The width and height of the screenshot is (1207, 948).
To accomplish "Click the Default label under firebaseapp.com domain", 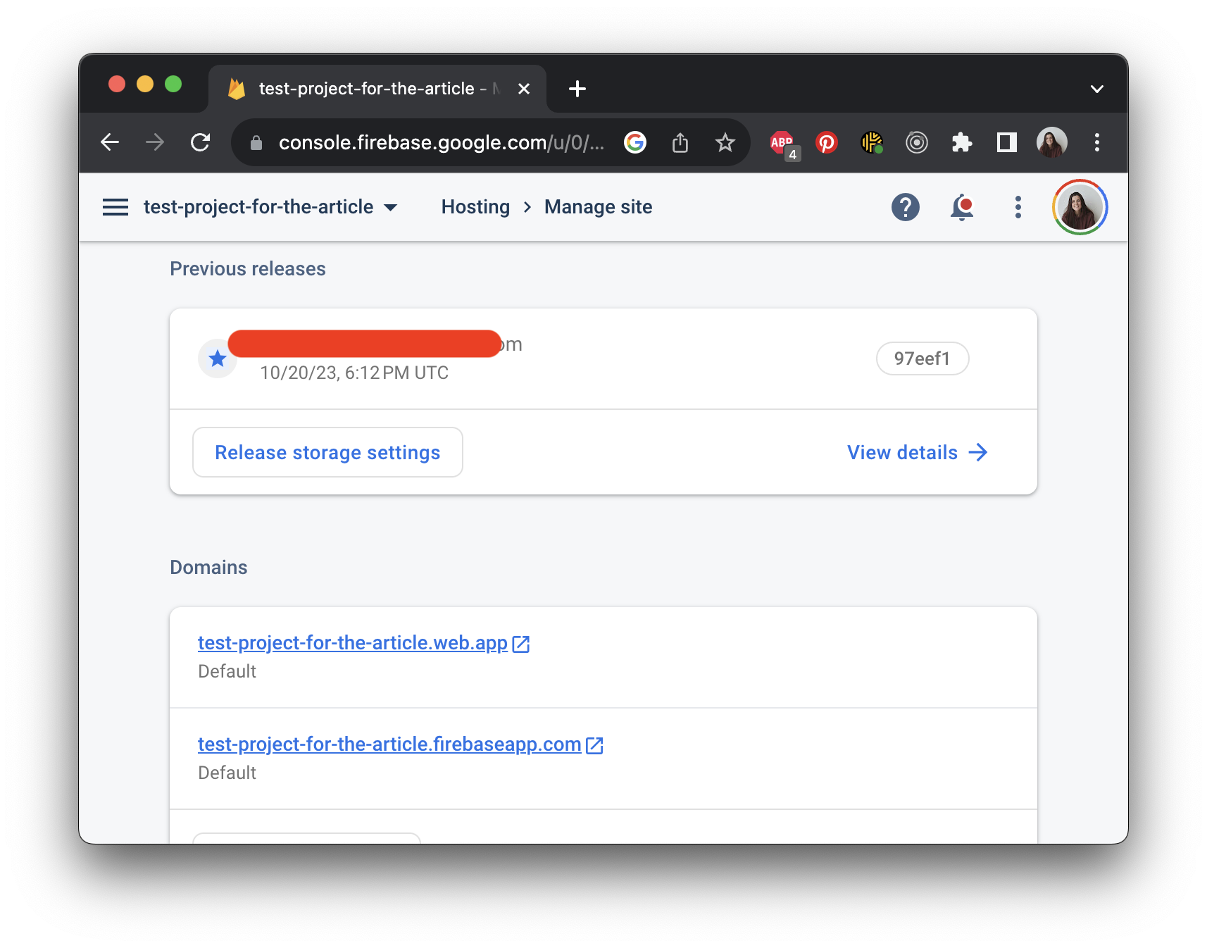I will 227,773.
